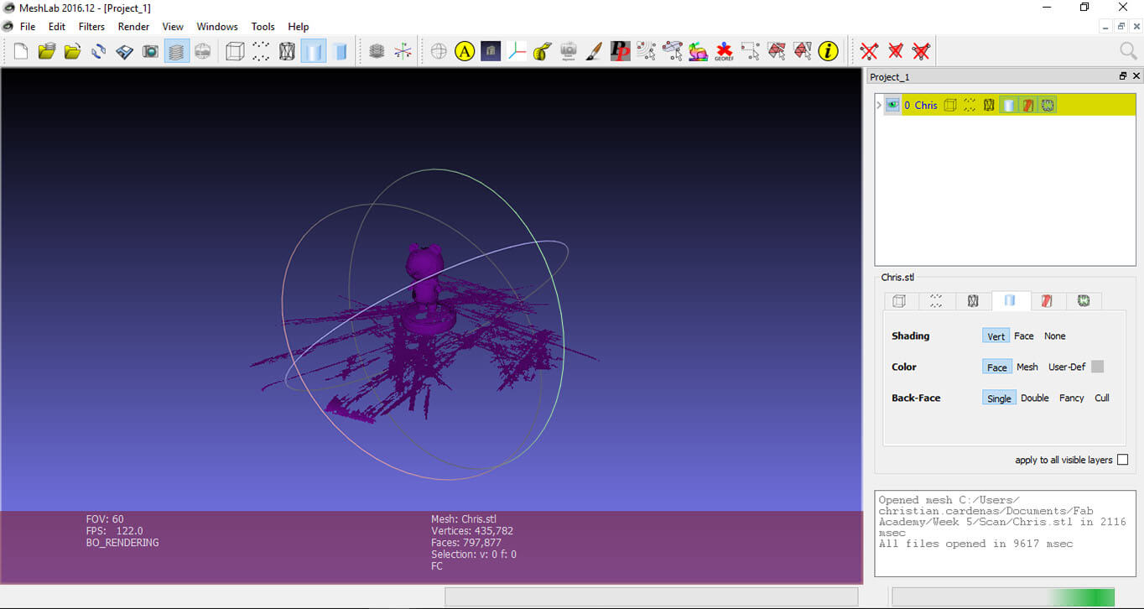Toggle trackball sphere icon

(439, 51)
